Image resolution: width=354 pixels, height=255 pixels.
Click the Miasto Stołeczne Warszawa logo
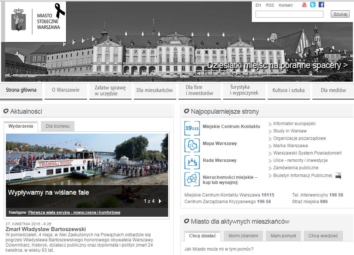tap(35, 21)
